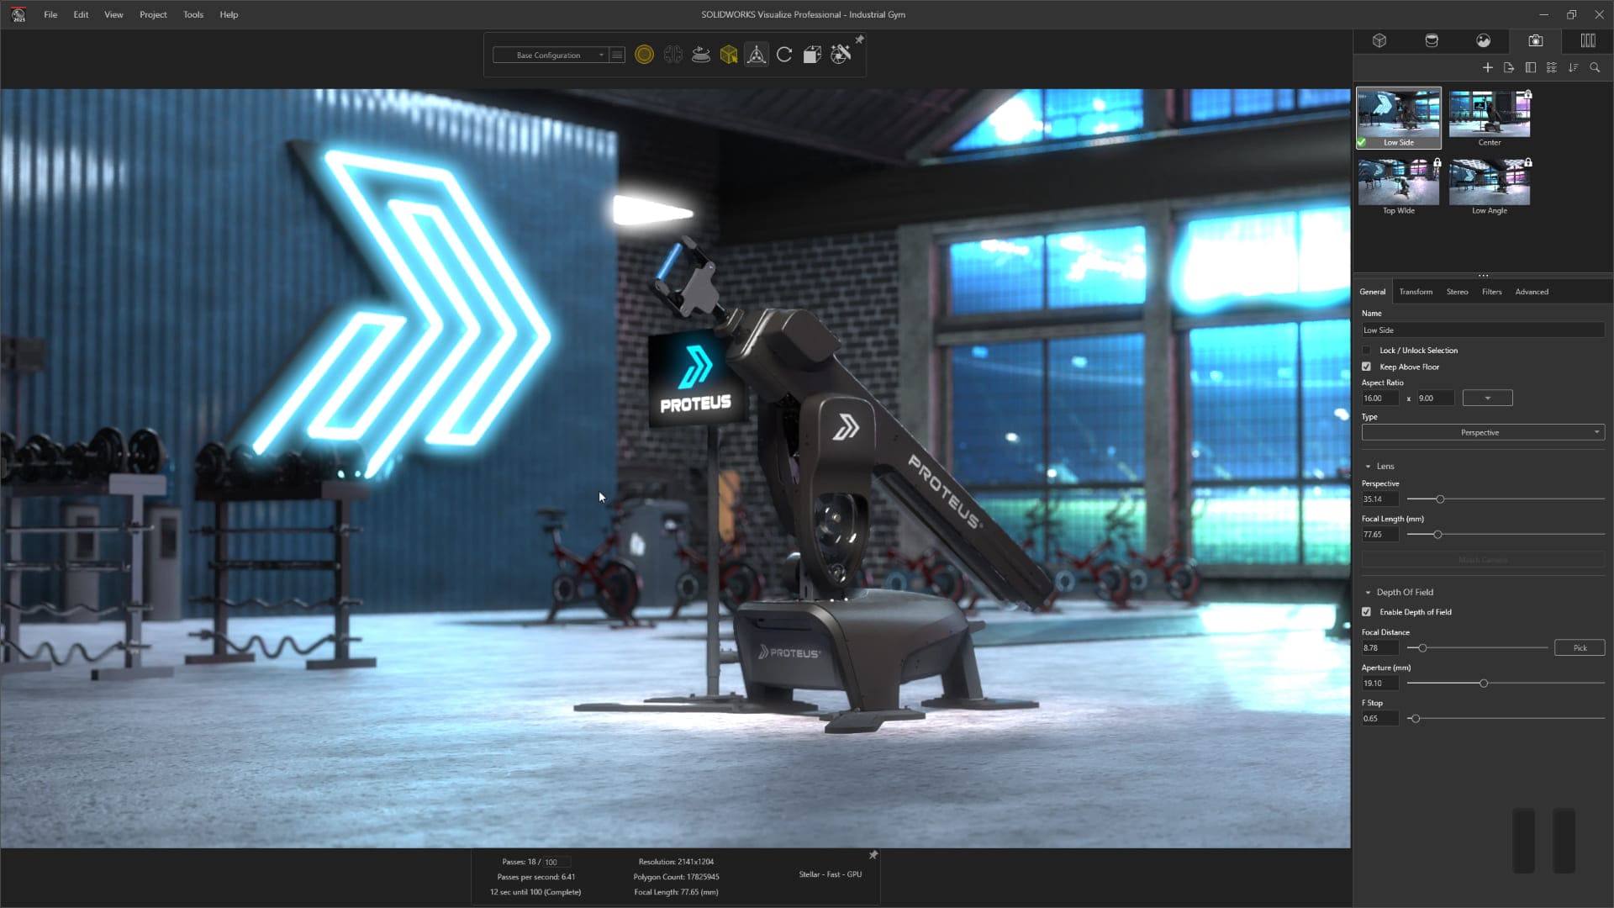1614x908 pixels.
Task: Select the Turntable animation icon
Action: tap(701, 55)
